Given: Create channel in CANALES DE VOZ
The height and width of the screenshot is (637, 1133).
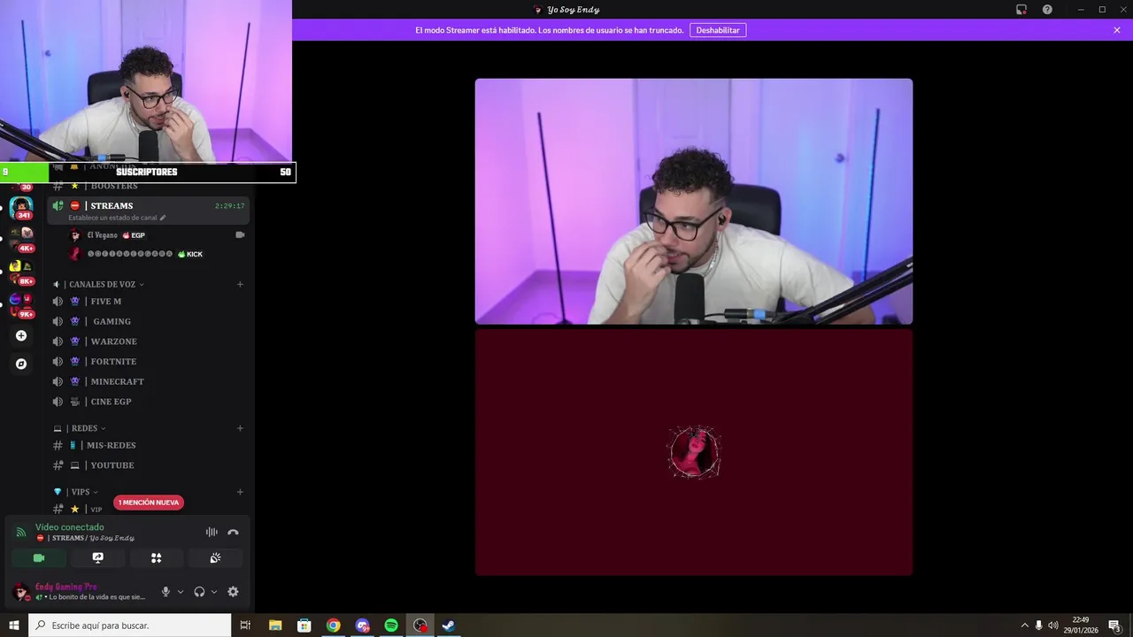Looking at the screenshot, I should 240,284.
